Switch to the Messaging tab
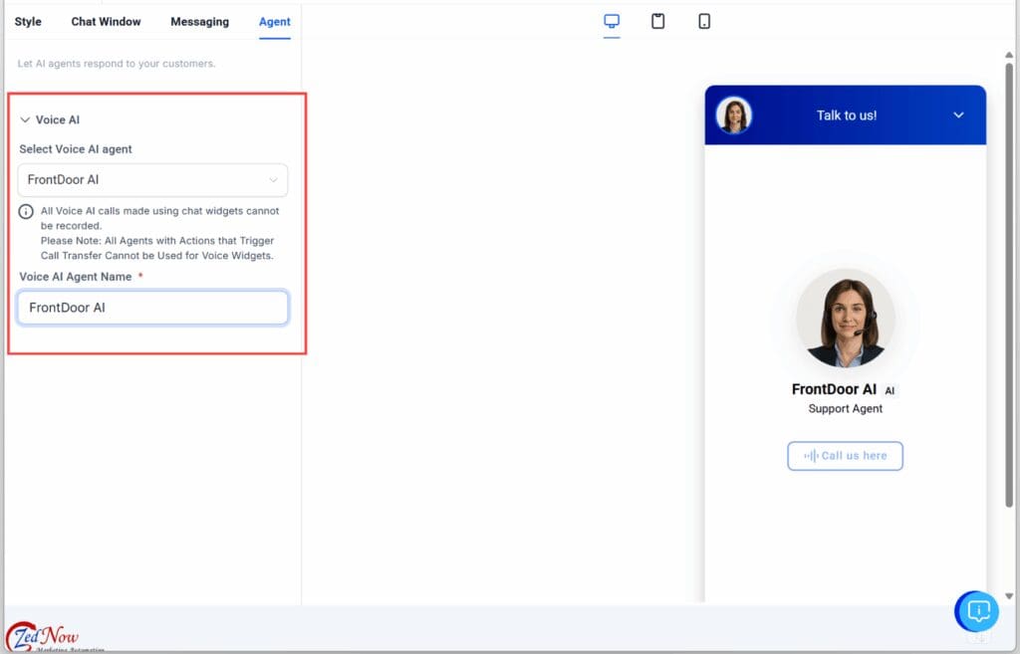Screen dimensions: 1020x654 pyautogui.click(x=199, y=21)
